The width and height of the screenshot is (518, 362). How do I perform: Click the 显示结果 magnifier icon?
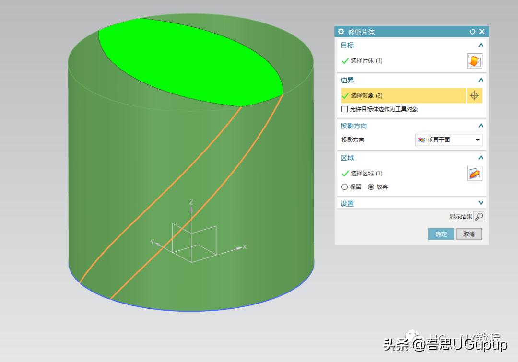(x=480, y=216)
